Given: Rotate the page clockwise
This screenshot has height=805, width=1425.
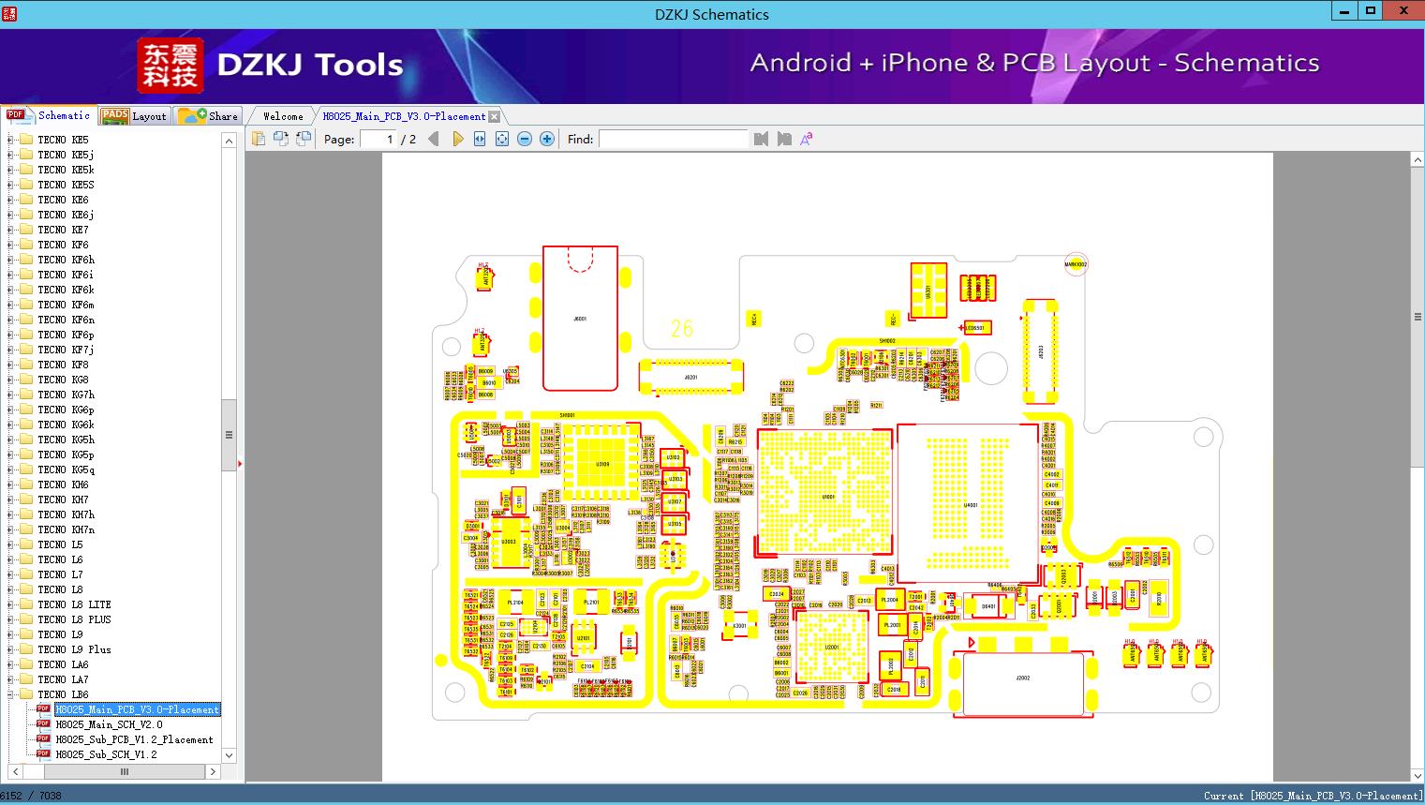Looking at the screenshot, I should (304, 139).
